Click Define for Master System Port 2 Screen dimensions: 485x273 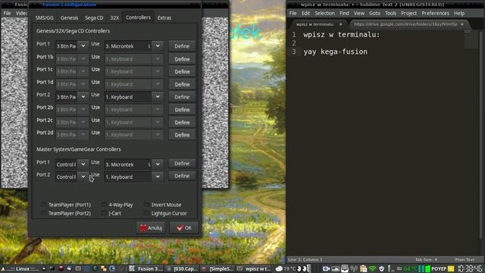(x=182, y=176)
